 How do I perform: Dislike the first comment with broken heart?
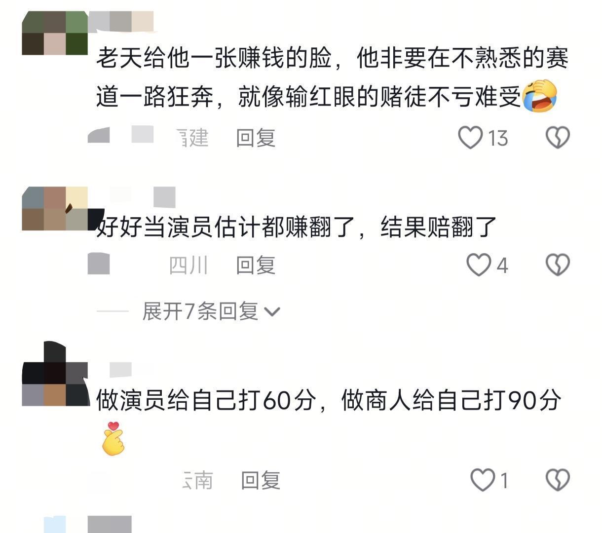click(x=558, y=138)
